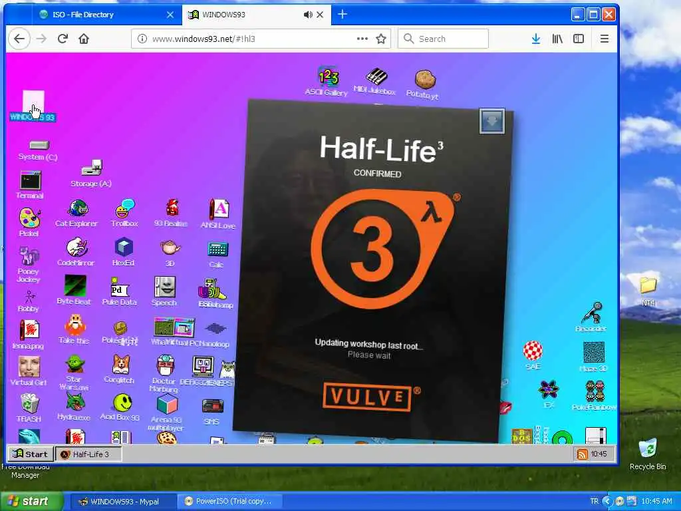Launch the Terminal icon
681x511 pixels.
[30, 185]
